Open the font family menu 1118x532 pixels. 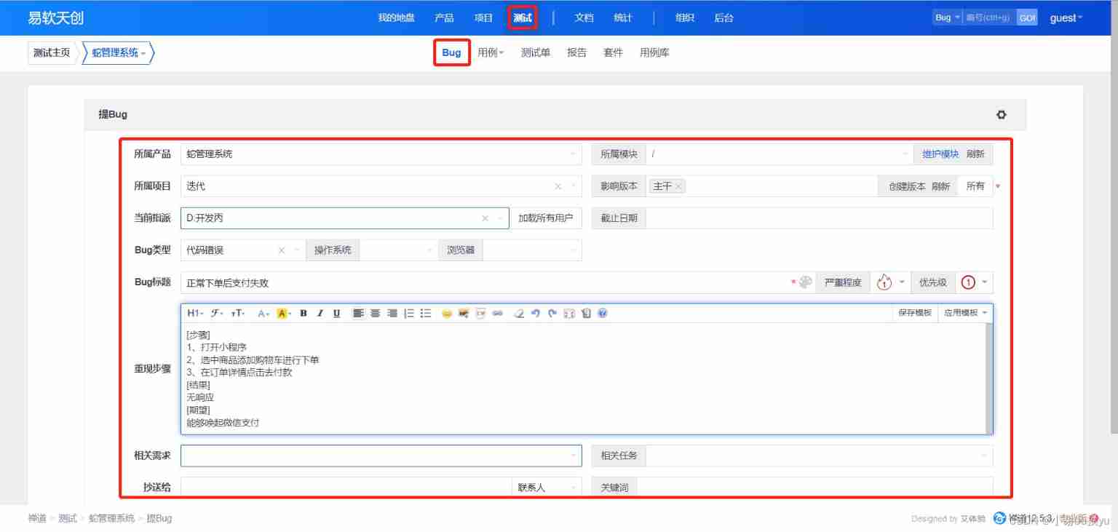(x=217, y=313)
